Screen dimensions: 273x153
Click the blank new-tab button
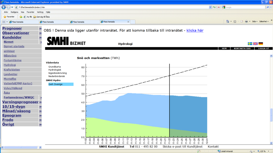(x=133, y=22)
